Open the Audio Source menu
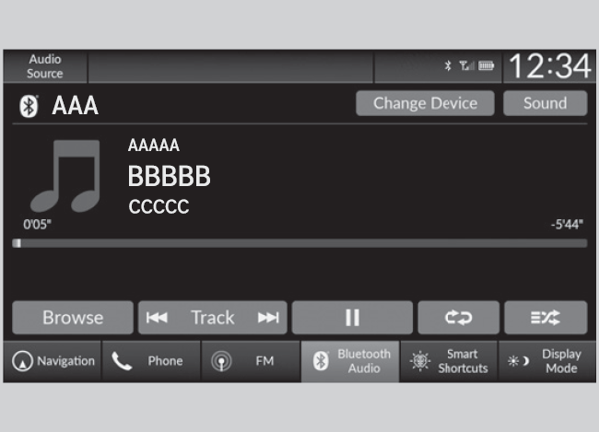Viewport: 599px width, 432px height. tap(45, 66)
